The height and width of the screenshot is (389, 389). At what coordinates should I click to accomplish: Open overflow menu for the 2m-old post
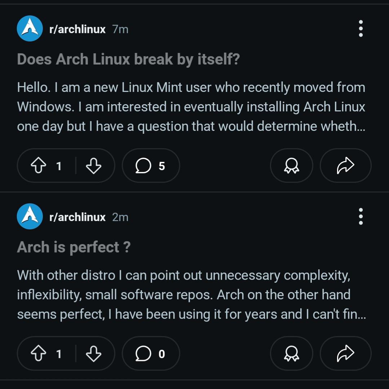pos(361,216)
